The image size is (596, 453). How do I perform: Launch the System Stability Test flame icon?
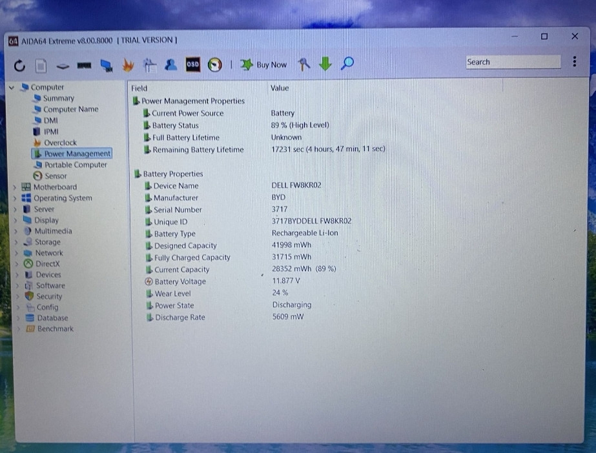127,65
